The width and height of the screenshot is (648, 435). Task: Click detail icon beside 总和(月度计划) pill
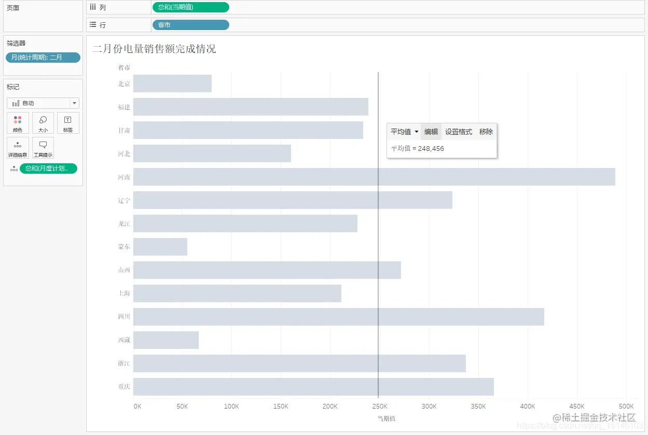click(14, 169)
